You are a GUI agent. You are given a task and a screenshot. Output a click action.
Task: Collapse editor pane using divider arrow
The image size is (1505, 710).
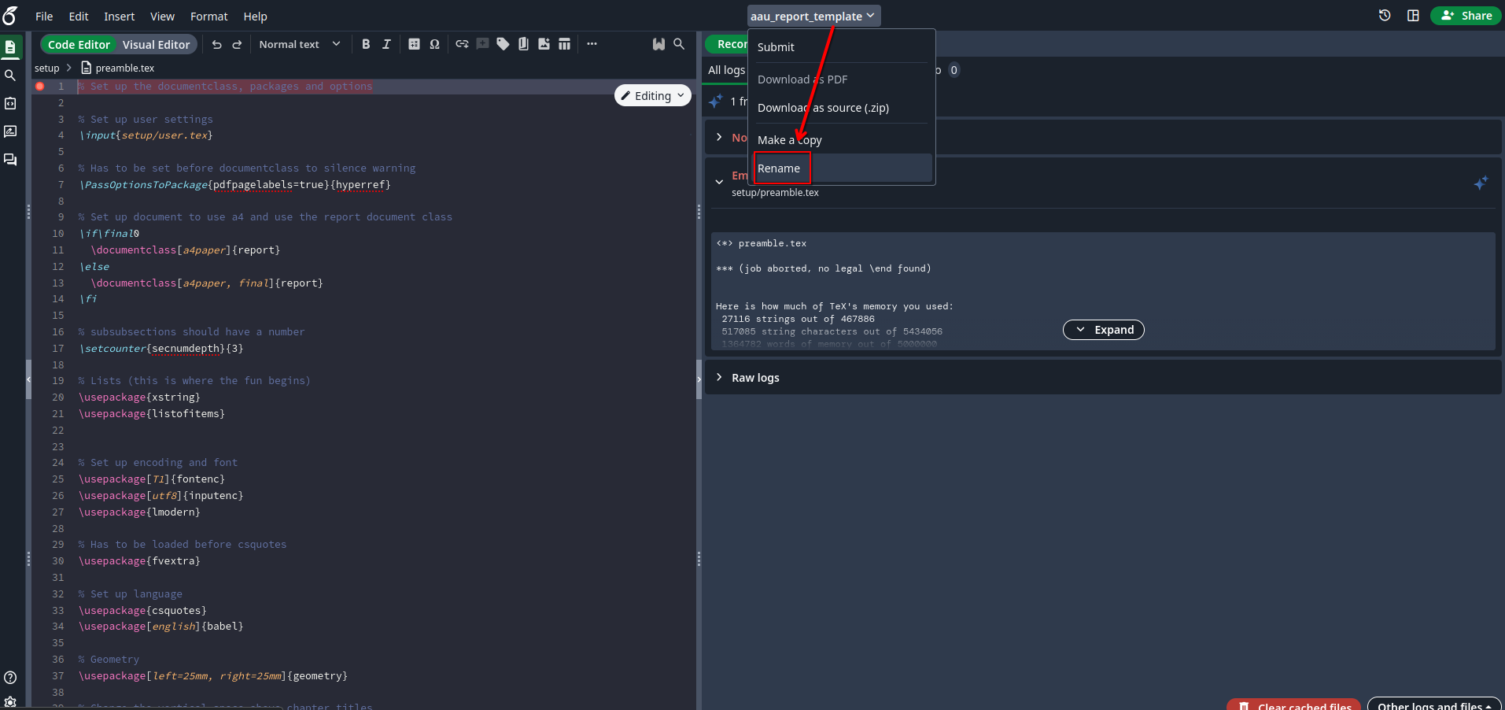pyautogui.click(x=699, y=379)
